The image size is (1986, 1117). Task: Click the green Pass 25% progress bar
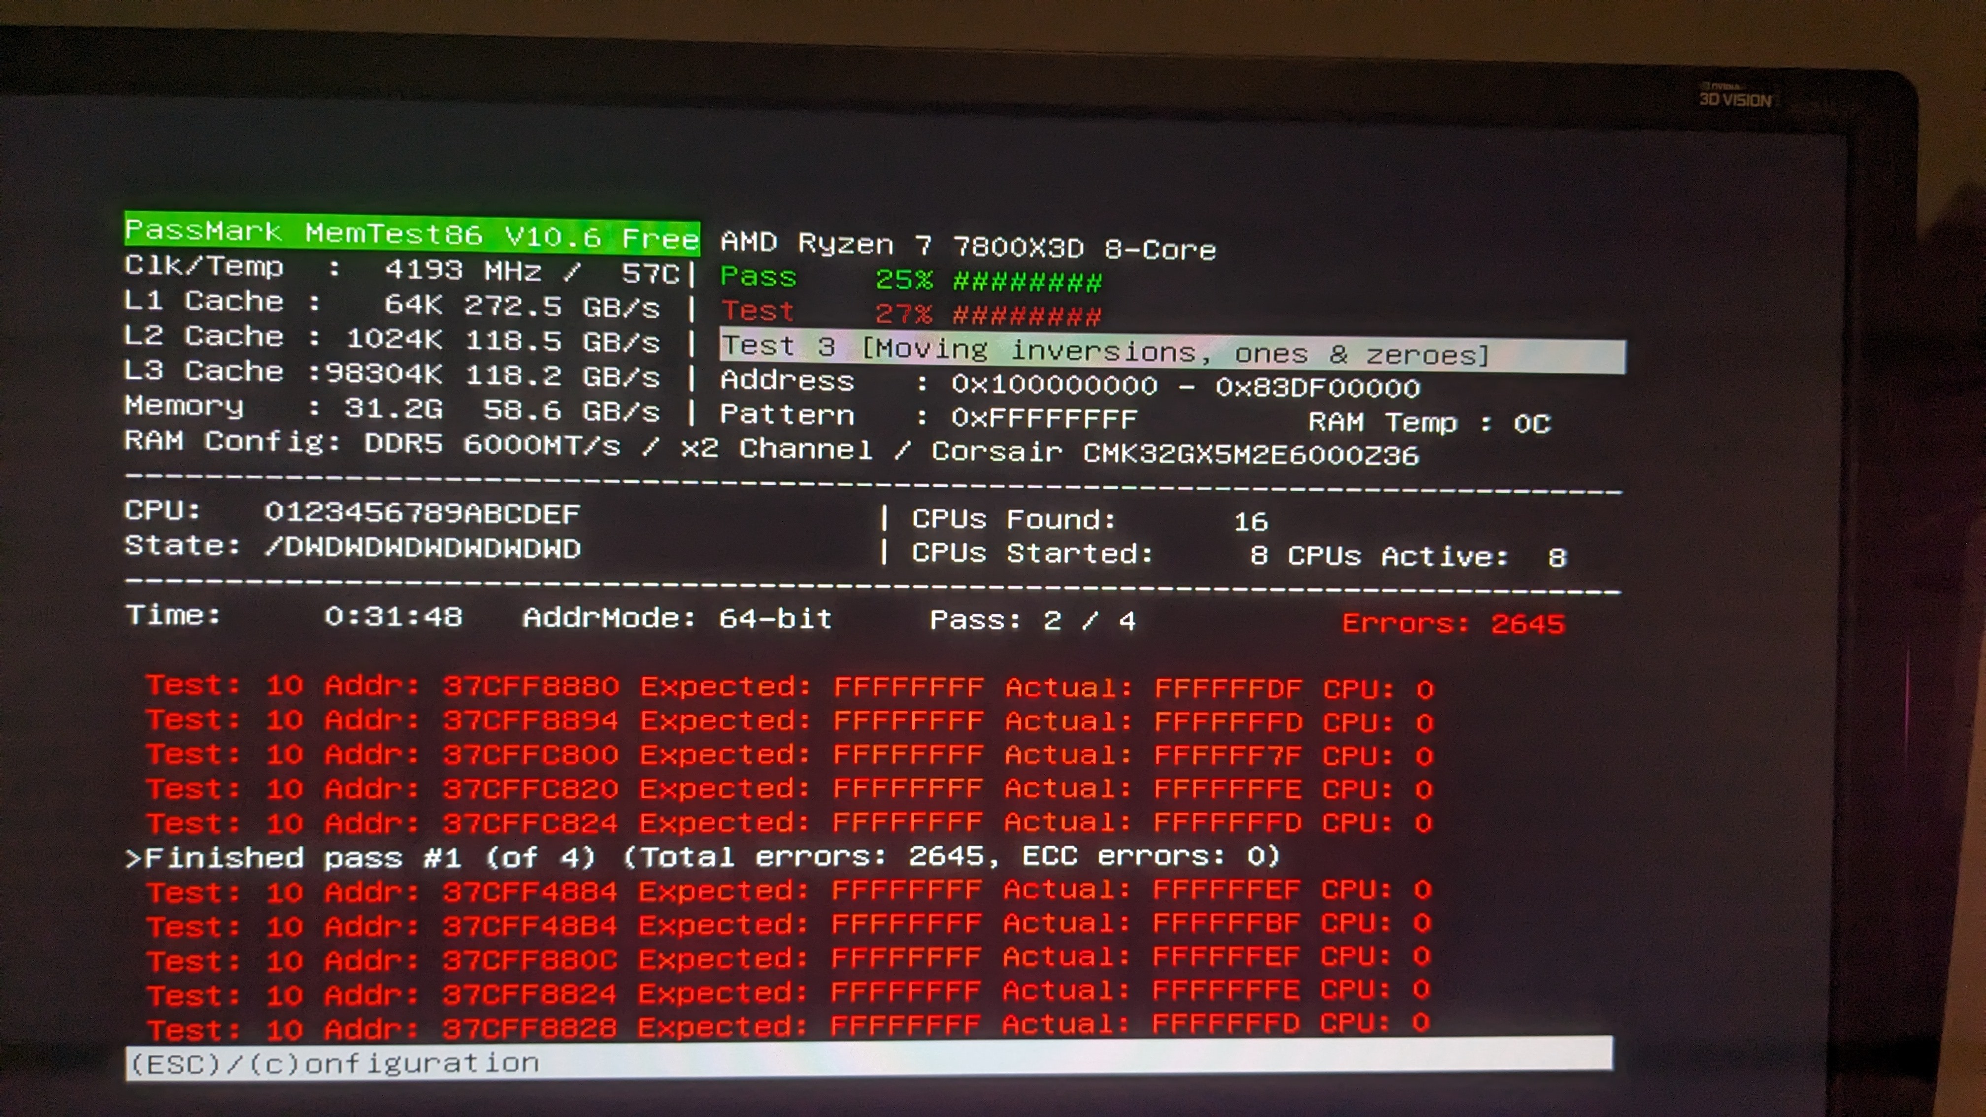(x=911, y=279)
